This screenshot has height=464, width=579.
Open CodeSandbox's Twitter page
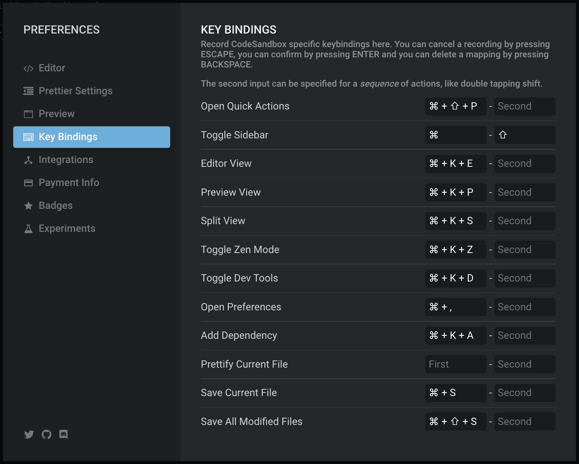coord(29,434)
